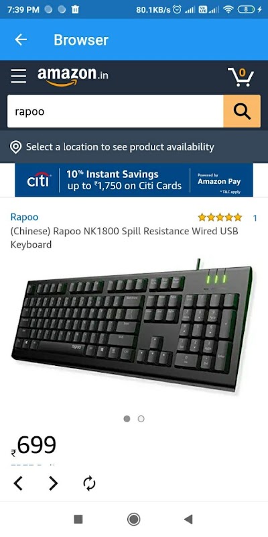Open Select a location for availability
This screenshot has height=537, width=268.
pos(120,147)
